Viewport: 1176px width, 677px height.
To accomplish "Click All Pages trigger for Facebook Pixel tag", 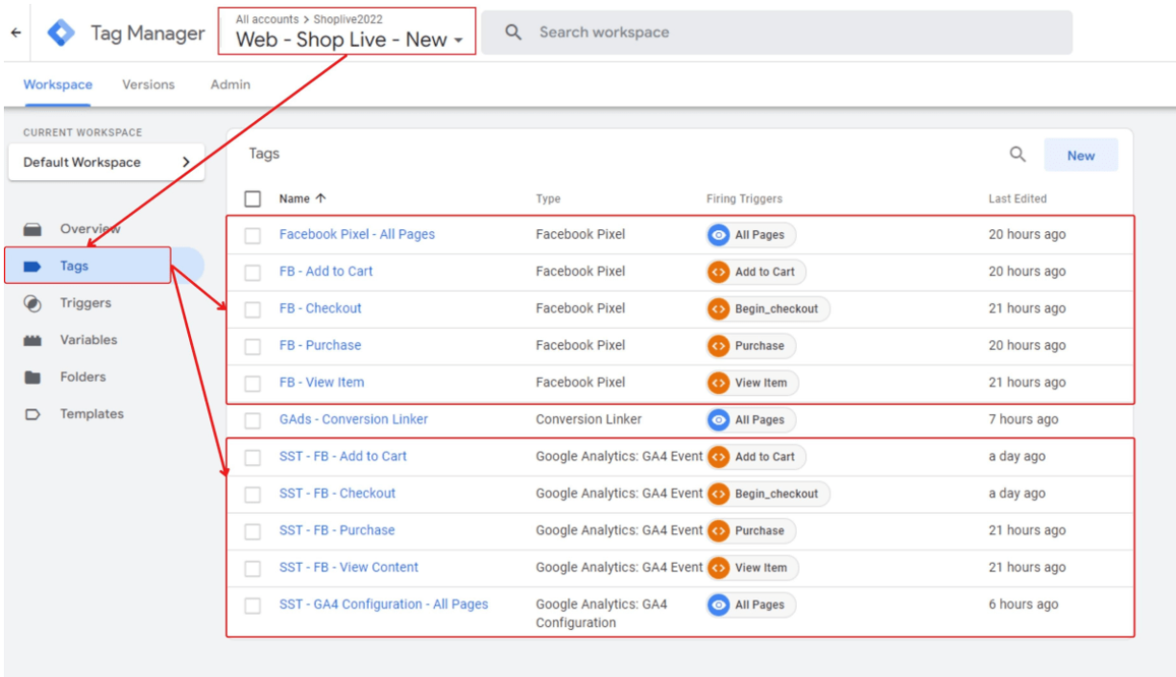I will tap(751, 235).
